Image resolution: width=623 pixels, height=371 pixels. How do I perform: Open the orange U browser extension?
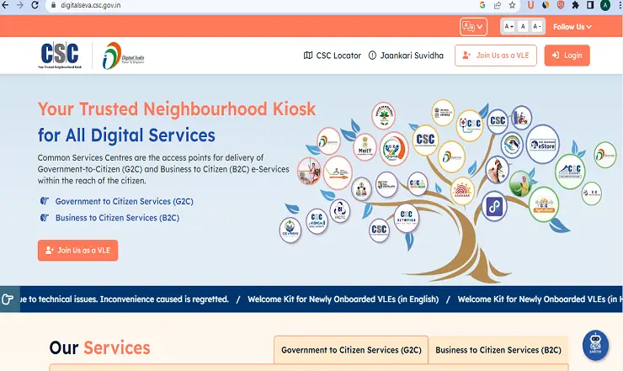(530, 5)
